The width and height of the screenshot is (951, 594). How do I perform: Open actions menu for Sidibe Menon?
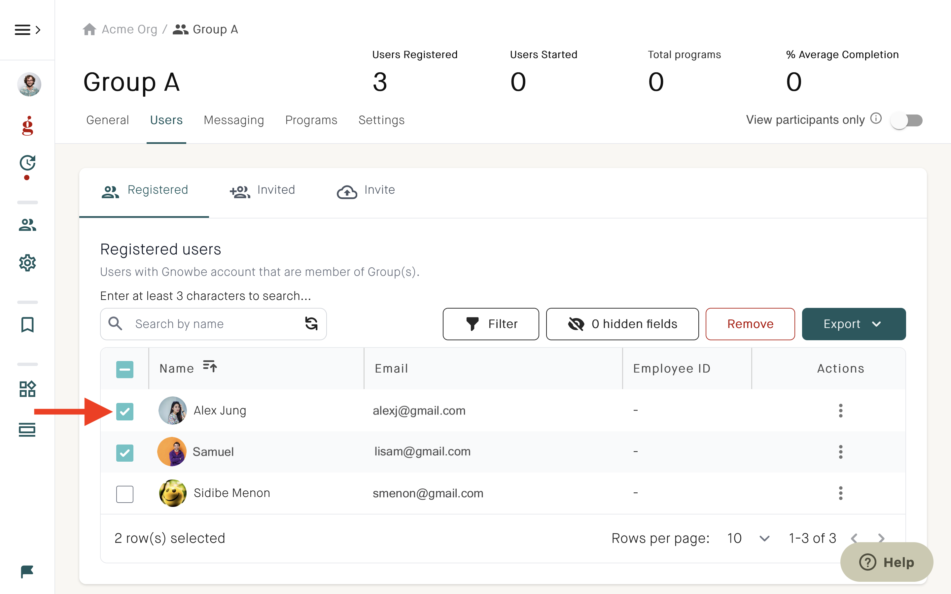click(x=841, y=493)
